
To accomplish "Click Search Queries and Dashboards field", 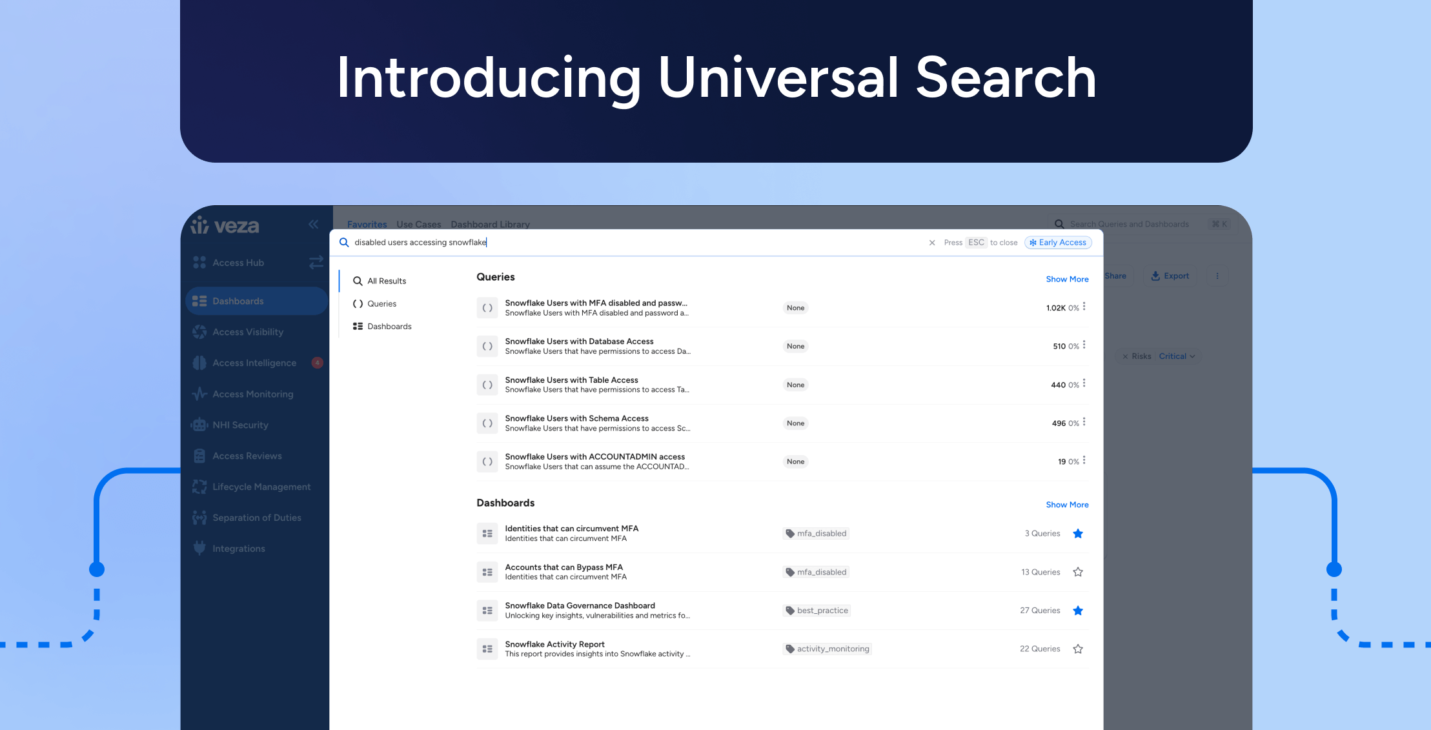I will [1140, 224].
